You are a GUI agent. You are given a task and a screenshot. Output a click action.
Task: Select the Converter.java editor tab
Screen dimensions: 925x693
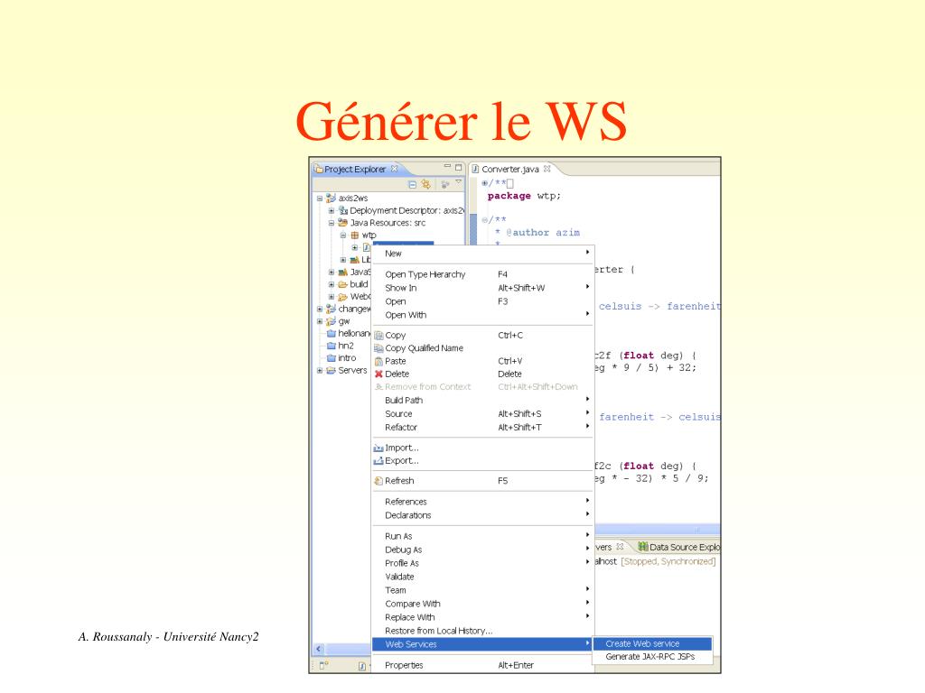(x=510, y=169)
